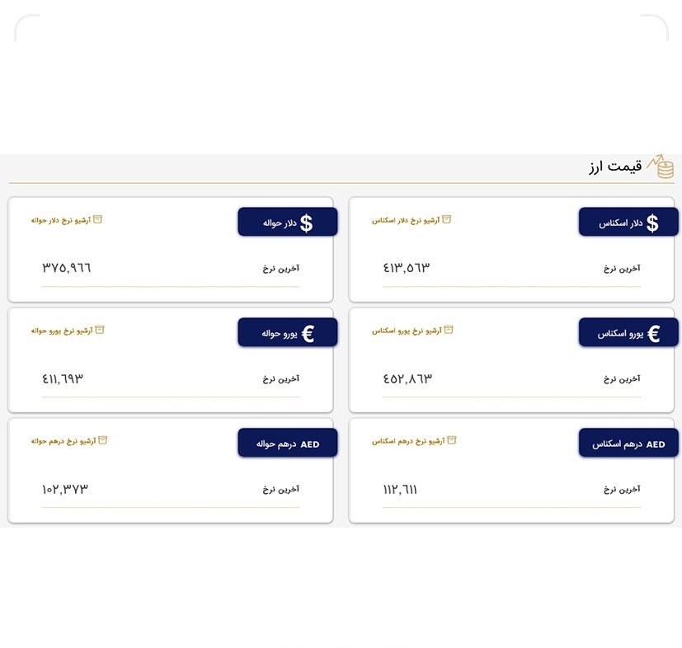Select the دلار حواله currency badge
Image resolution: width=682 pixels, height=648 pixels.
(x=287, y=221)
